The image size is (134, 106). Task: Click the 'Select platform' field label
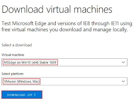12,74
